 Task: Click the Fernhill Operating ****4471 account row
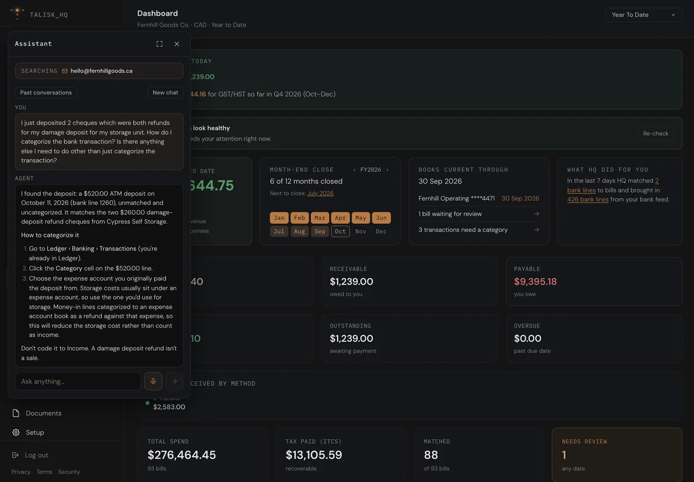[x=479, y=198]
